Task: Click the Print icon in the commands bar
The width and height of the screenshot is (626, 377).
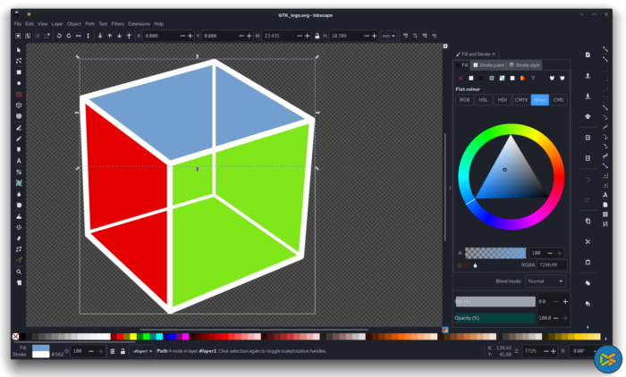Action: (x=588, y=116)
